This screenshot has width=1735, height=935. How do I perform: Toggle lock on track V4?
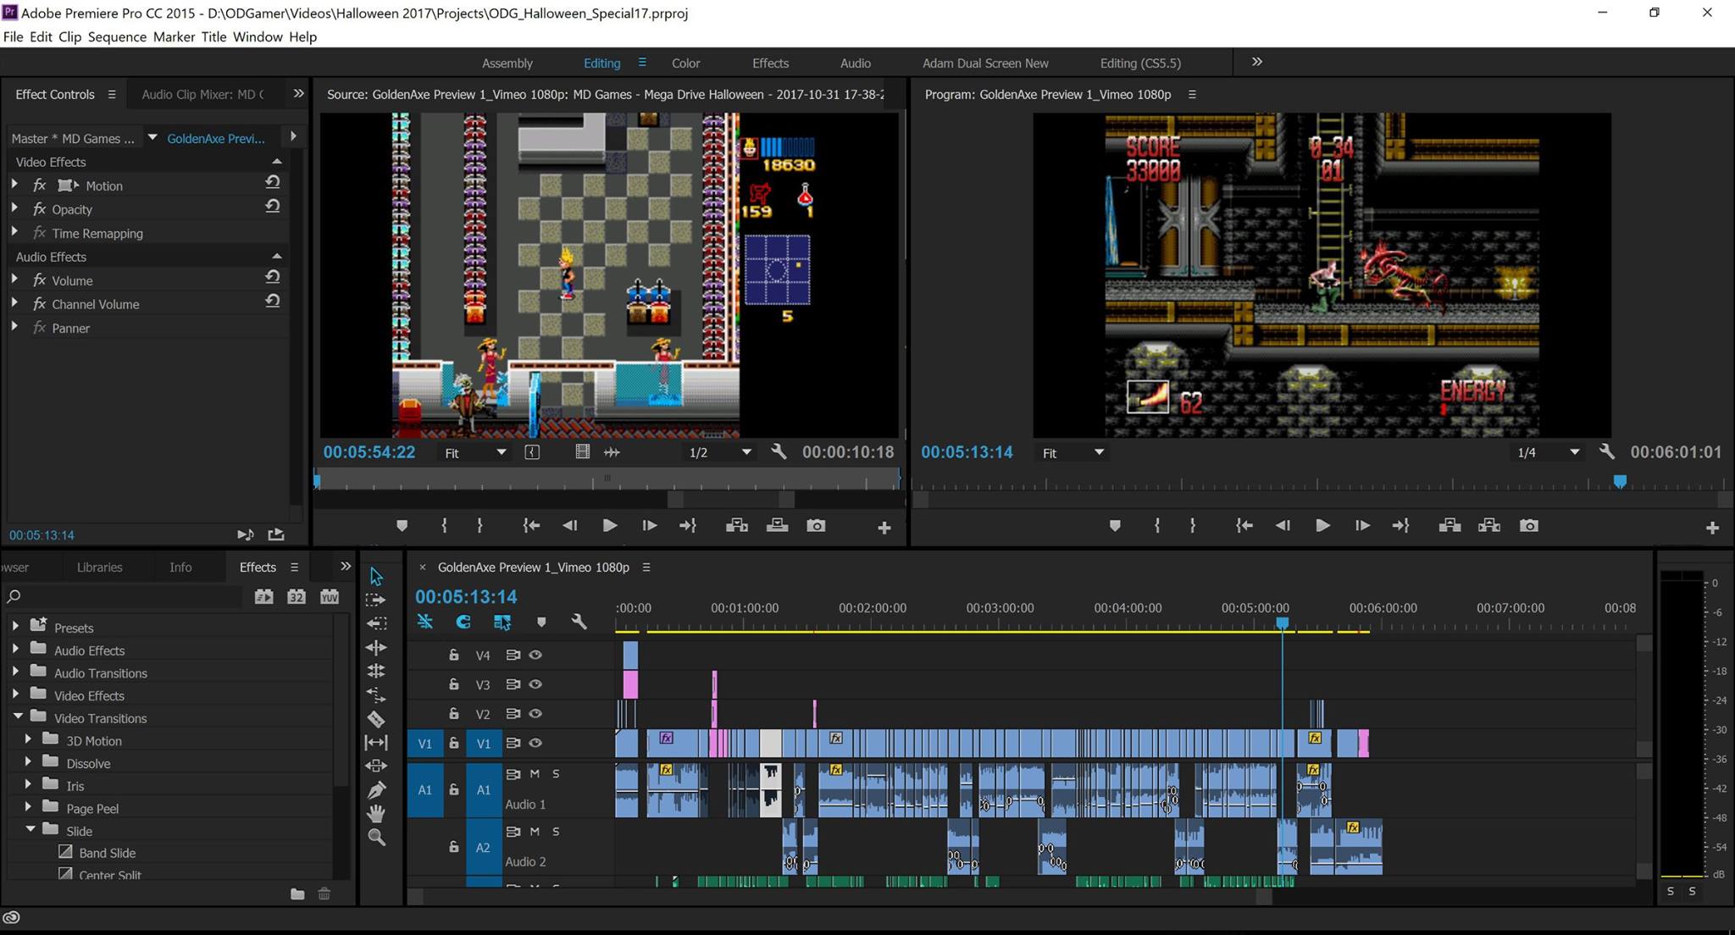[454, 655]
